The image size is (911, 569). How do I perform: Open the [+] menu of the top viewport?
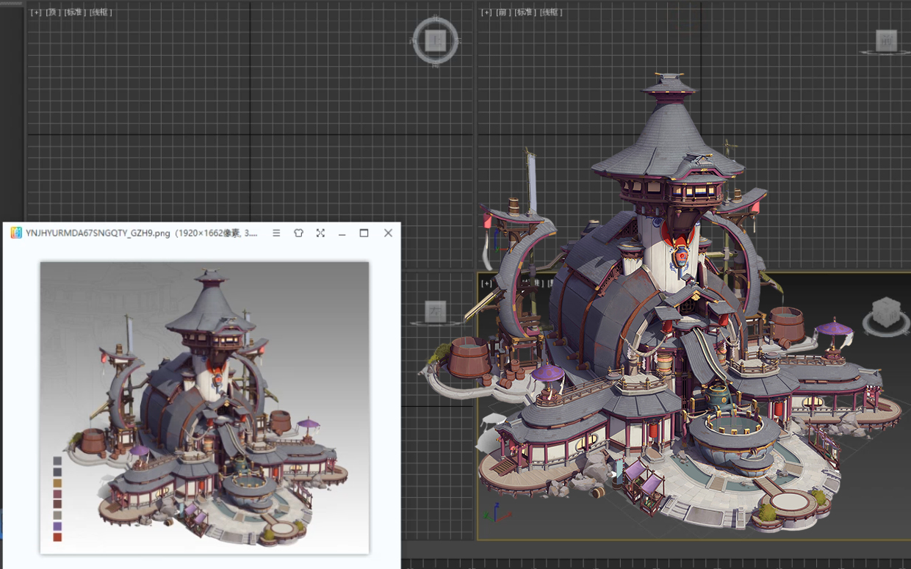coord(36,12)
